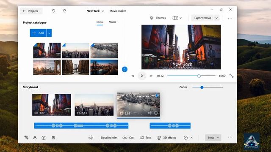Select the Times Square clip in catalogue
Image resolution: width=271 pixels, height=152 pixels.
(47, 51)
